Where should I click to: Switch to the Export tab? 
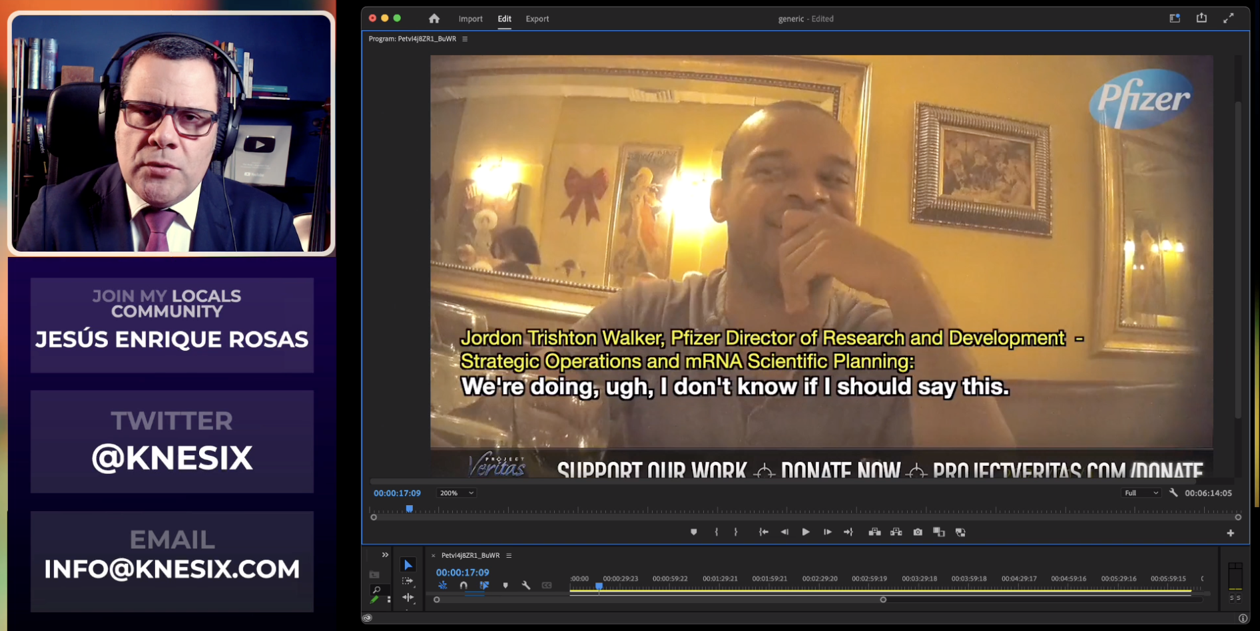537,19
